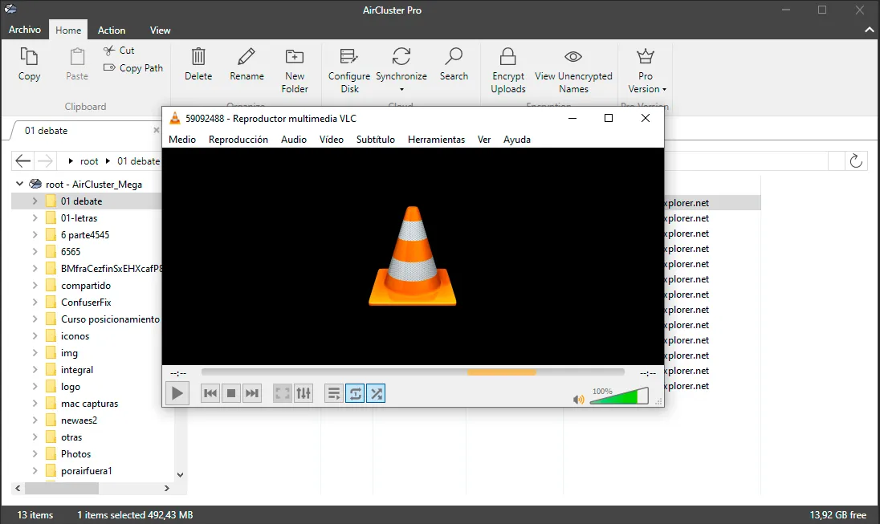Open the Search tool
The image size is (880, 524).
pyautogui.click(x=454, y=64)
